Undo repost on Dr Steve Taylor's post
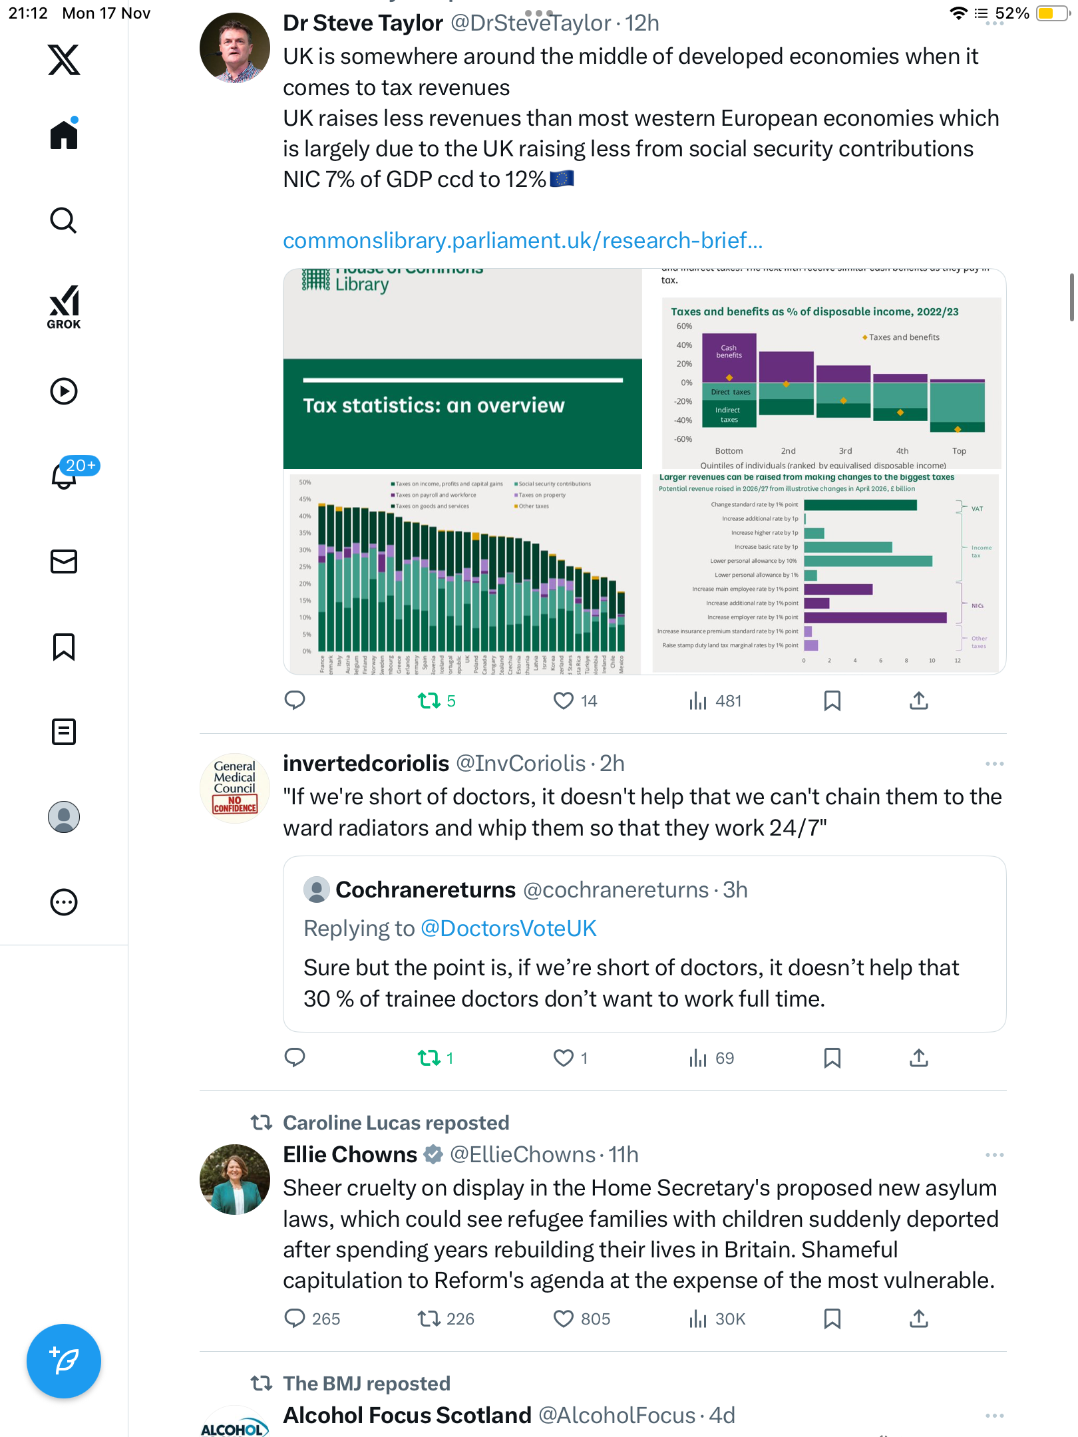1078x1437 pixels. click(429, 701)
